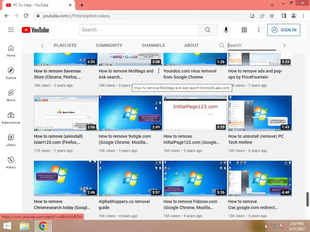Screen dimensions: 310x232
Task: Share this page via share icon
Action: [262, 16]
